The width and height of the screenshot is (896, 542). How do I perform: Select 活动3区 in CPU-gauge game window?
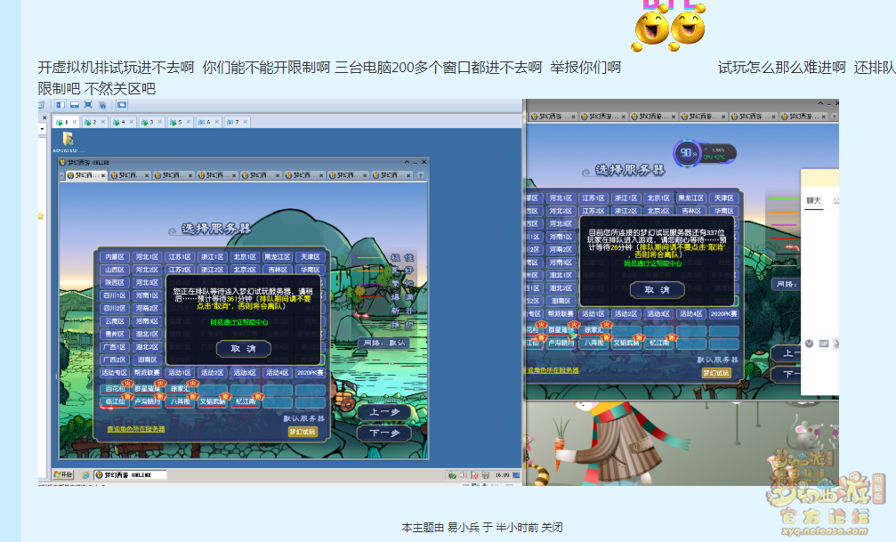pyautogui.click(x=658, y=314)
